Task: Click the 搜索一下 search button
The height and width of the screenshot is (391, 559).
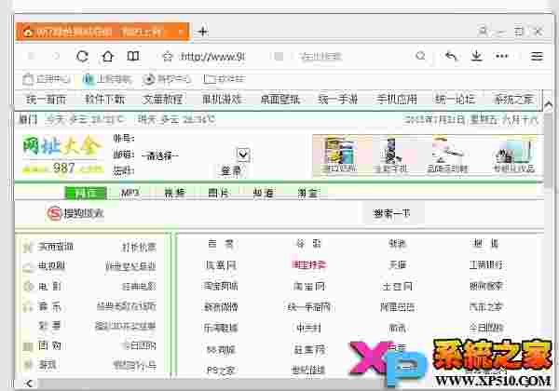Action: click(392, 213)
